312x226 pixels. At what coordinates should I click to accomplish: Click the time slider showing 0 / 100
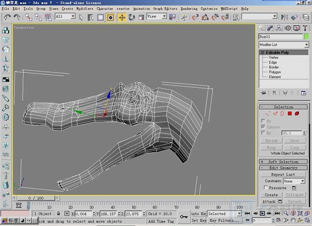pos(36,198)
